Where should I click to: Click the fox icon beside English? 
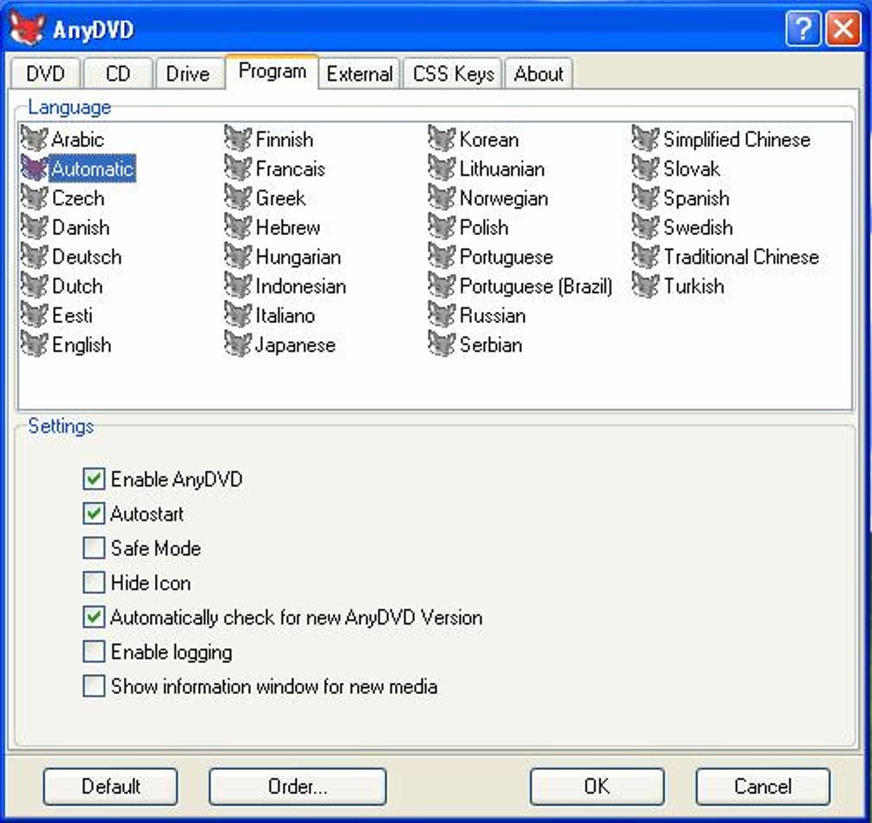point(34,344)
